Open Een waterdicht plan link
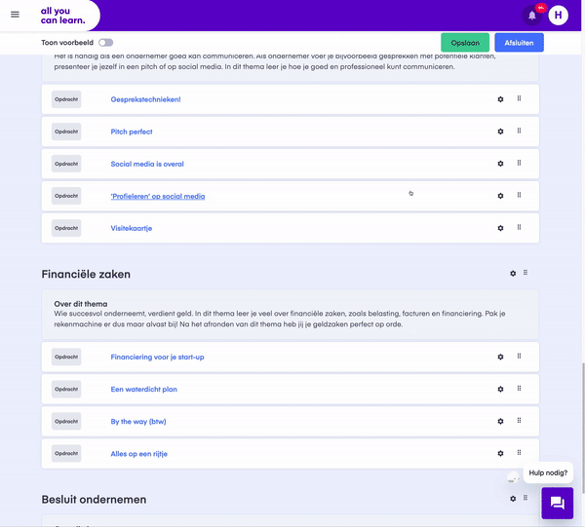Image resolution: width=585 pixels, height=527 pixels. (x=144, y=389)
